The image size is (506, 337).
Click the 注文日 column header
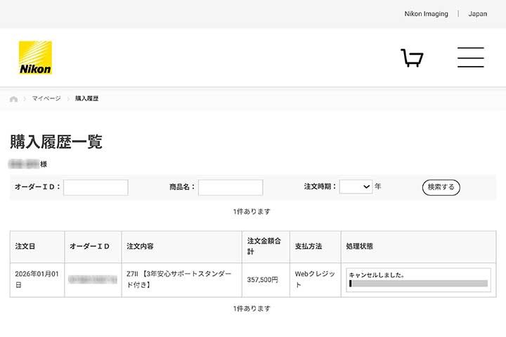coord(25,246)
